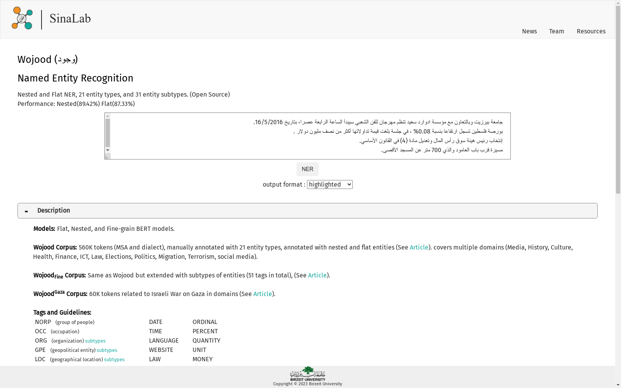This screenshot has width=621, height=388.
Task: Open ORG subtypes link
Action: (95, 341)
